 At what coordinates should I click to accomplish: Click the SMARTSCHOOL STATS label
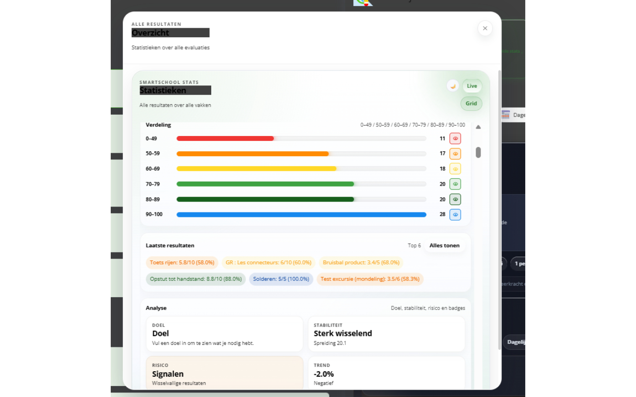point(169,82)
